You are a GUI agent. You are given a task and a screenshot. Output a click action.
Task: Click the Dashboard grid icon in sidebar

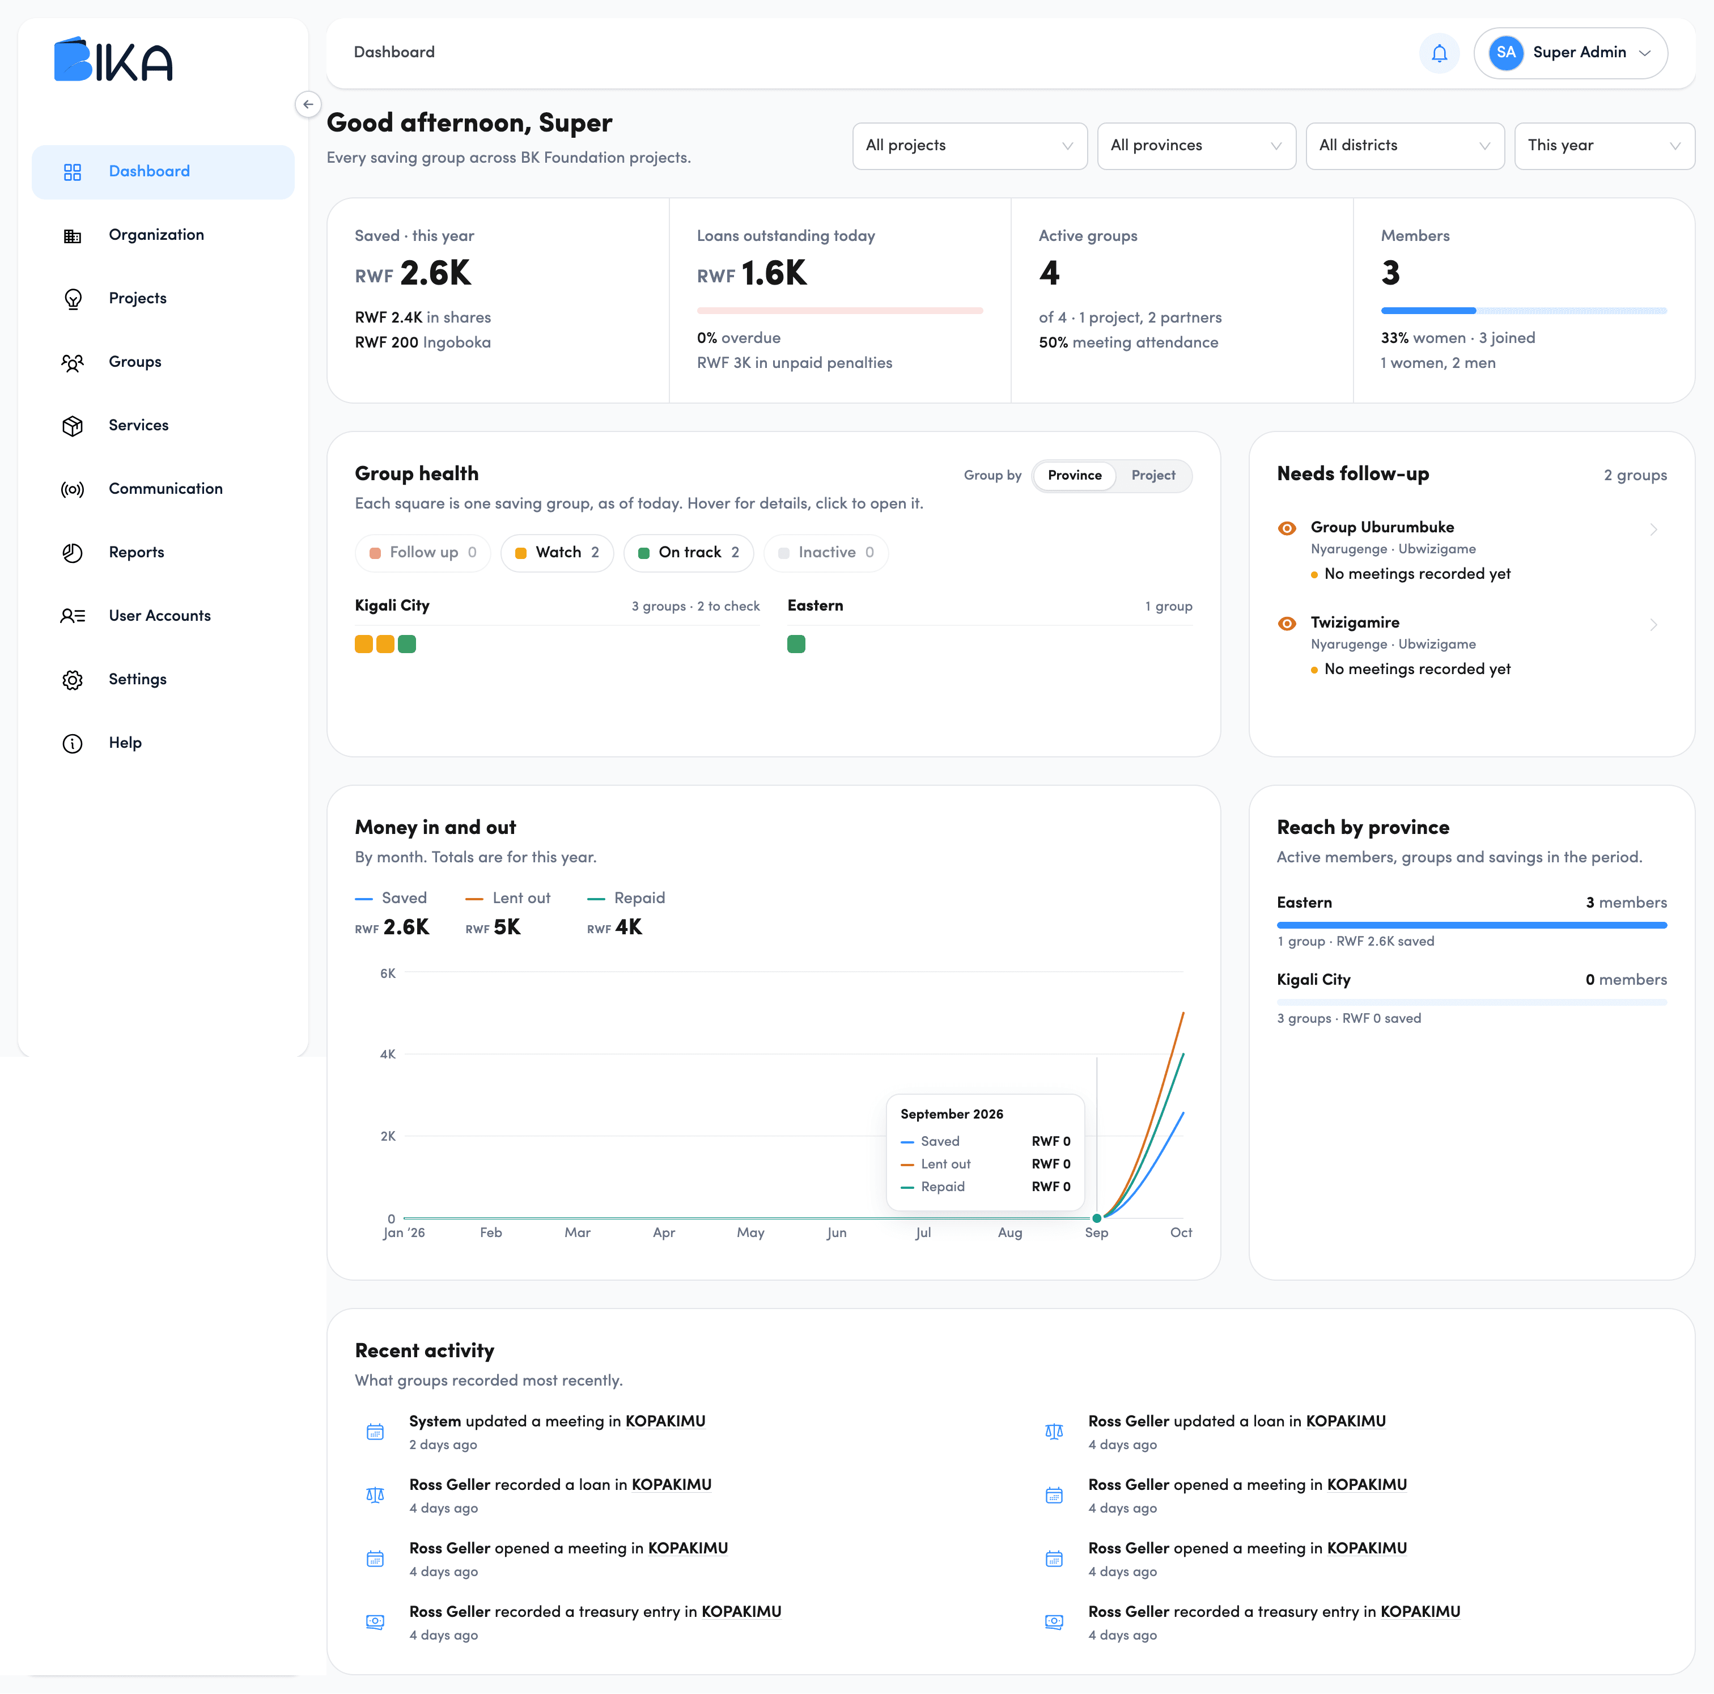click(73, 172)
